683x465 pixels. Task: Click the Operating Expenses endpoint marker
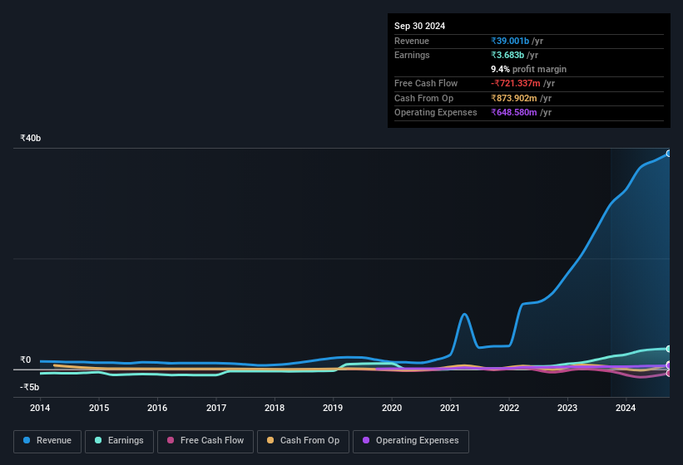669,365
